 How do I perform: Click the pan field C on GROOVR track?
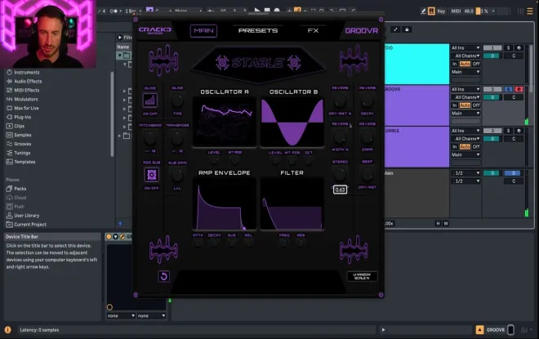point(514,97)
